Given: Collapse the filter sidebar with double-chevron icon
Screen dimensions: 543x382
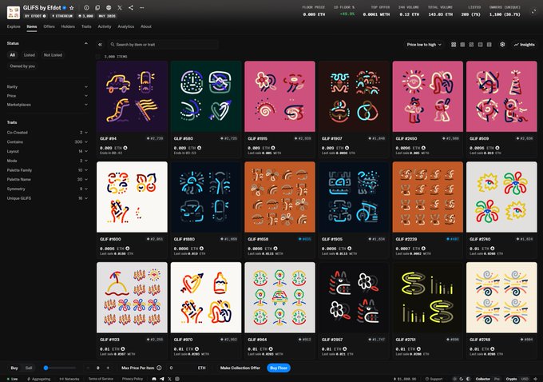Looking at the screenshot, I should point(100,45).
